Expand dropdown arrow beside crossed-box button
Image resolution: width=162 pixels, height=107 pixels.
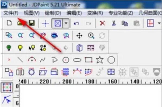[66, 23]
